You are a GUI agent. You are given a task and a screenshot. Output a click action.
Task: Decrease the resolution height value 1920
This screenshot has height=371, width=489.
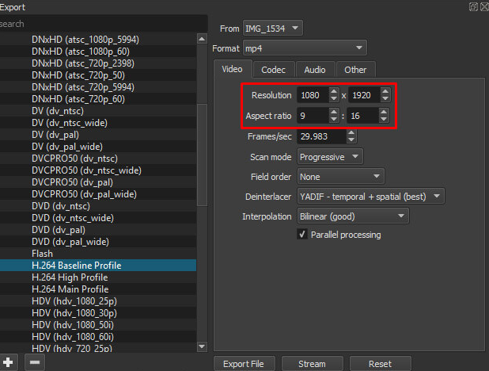click(385, 98)
